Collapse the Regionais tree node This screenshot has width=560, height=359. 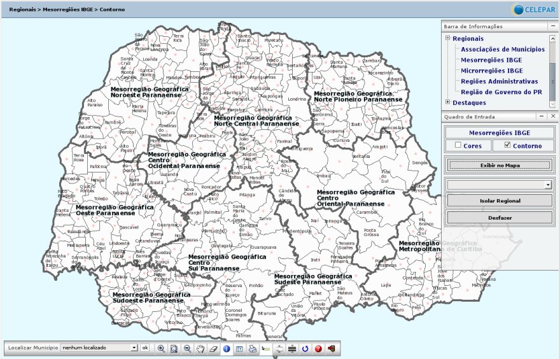click(x=448, y=38)
